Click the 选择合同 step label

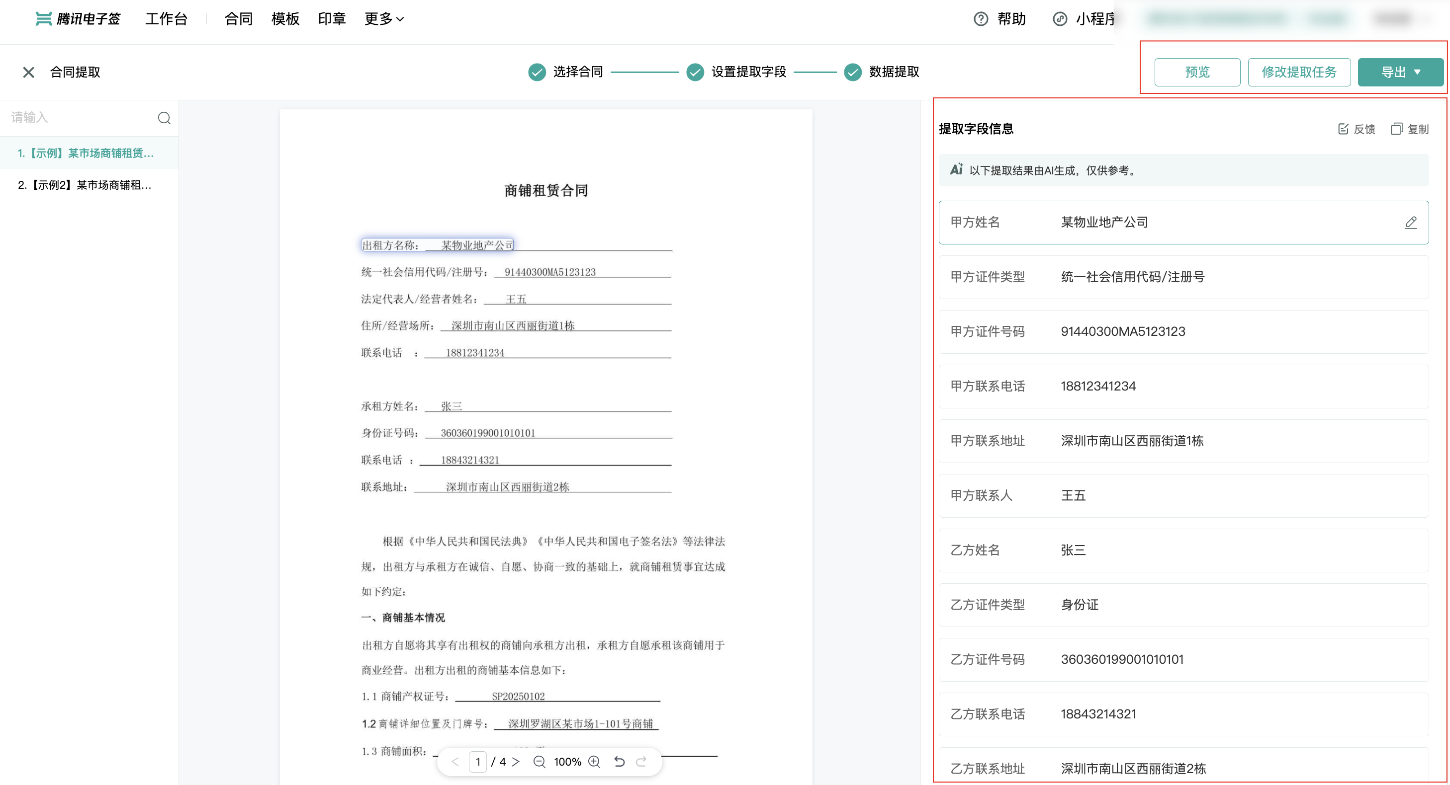click(x=578, y=72)
